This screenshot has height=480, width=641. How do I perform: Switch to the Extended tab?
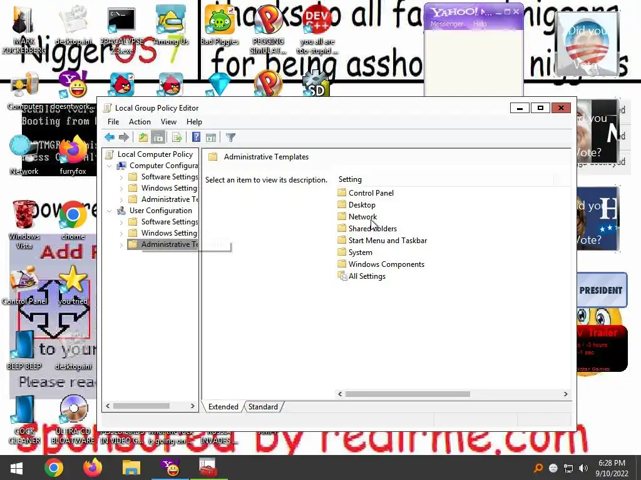(223, 406)
